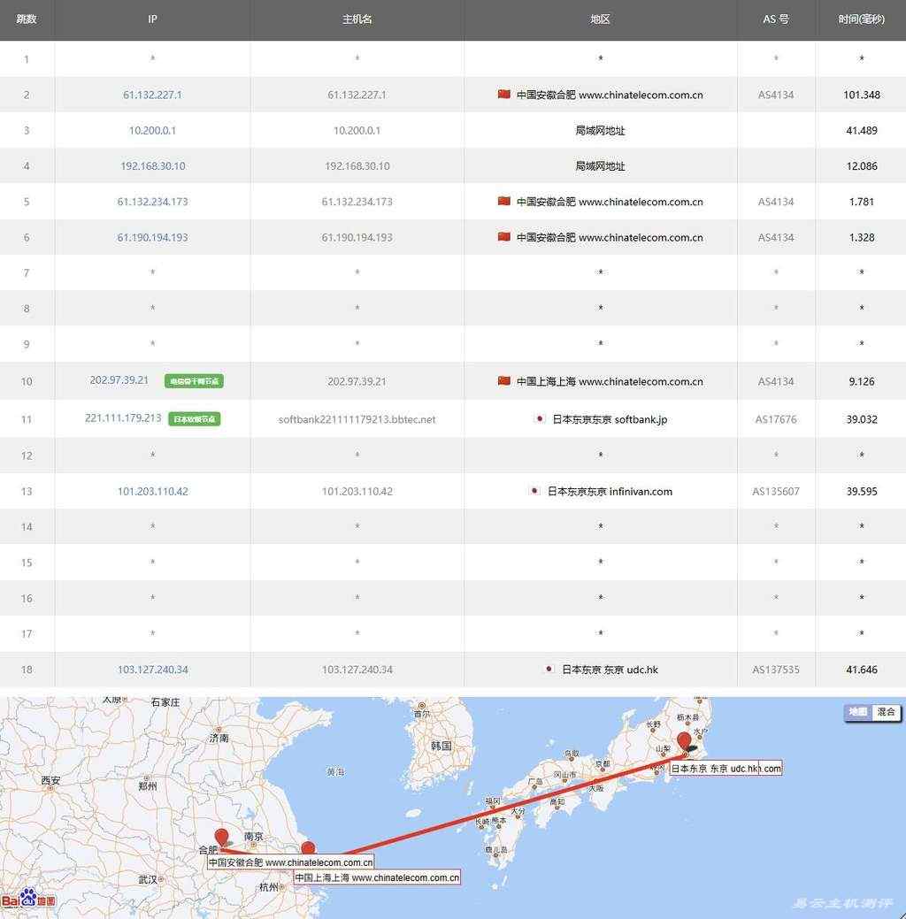Open IP link 61.190.194.193
Screen dimensions: 906x919
point(152,237)
